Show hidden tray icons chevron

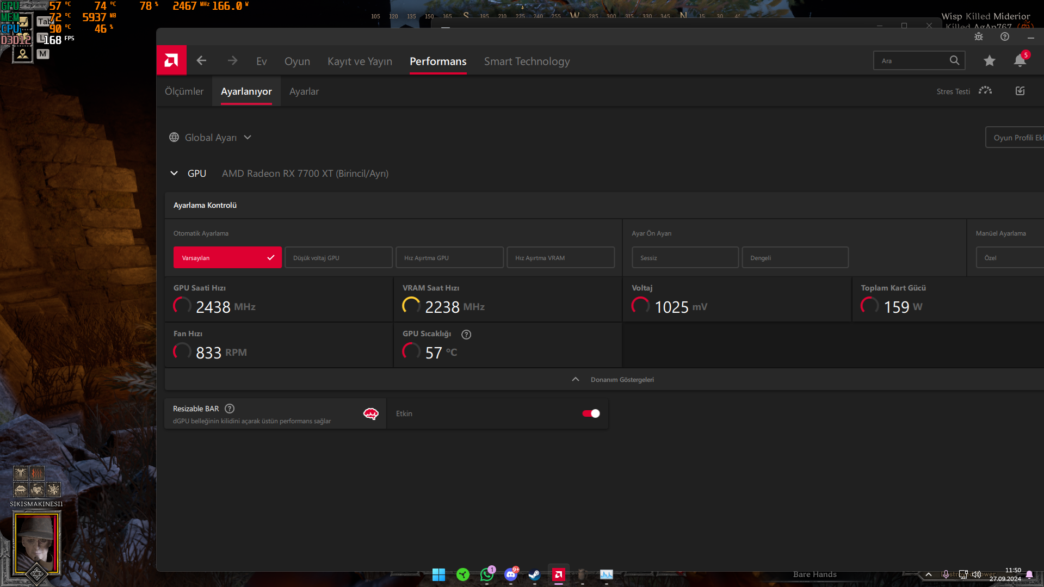coord(929,574)
